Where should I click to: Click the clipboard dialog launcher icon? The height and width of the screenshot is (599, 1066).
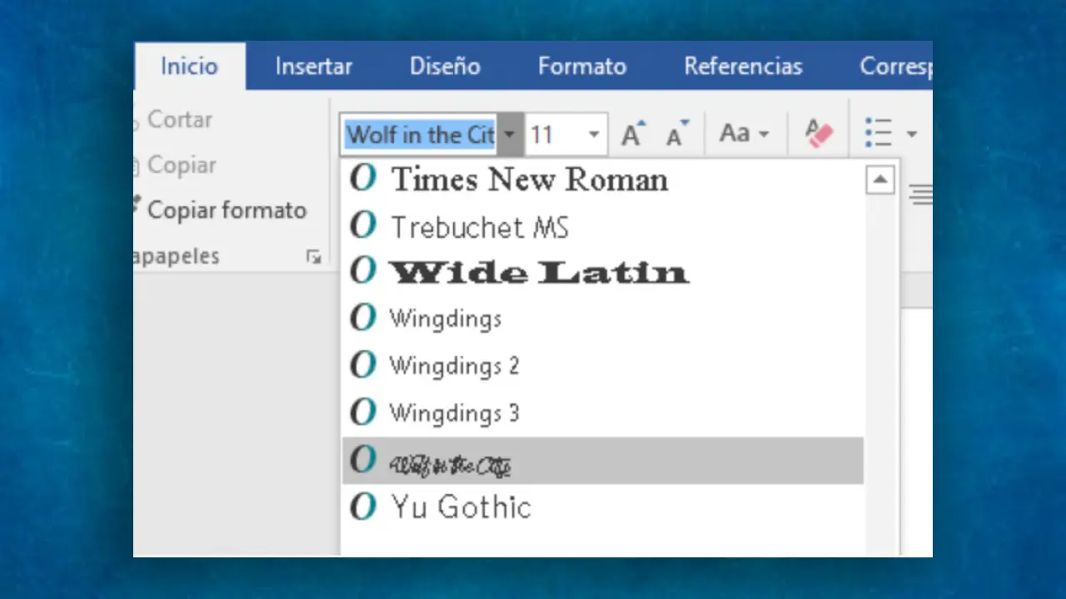point(313,257)
